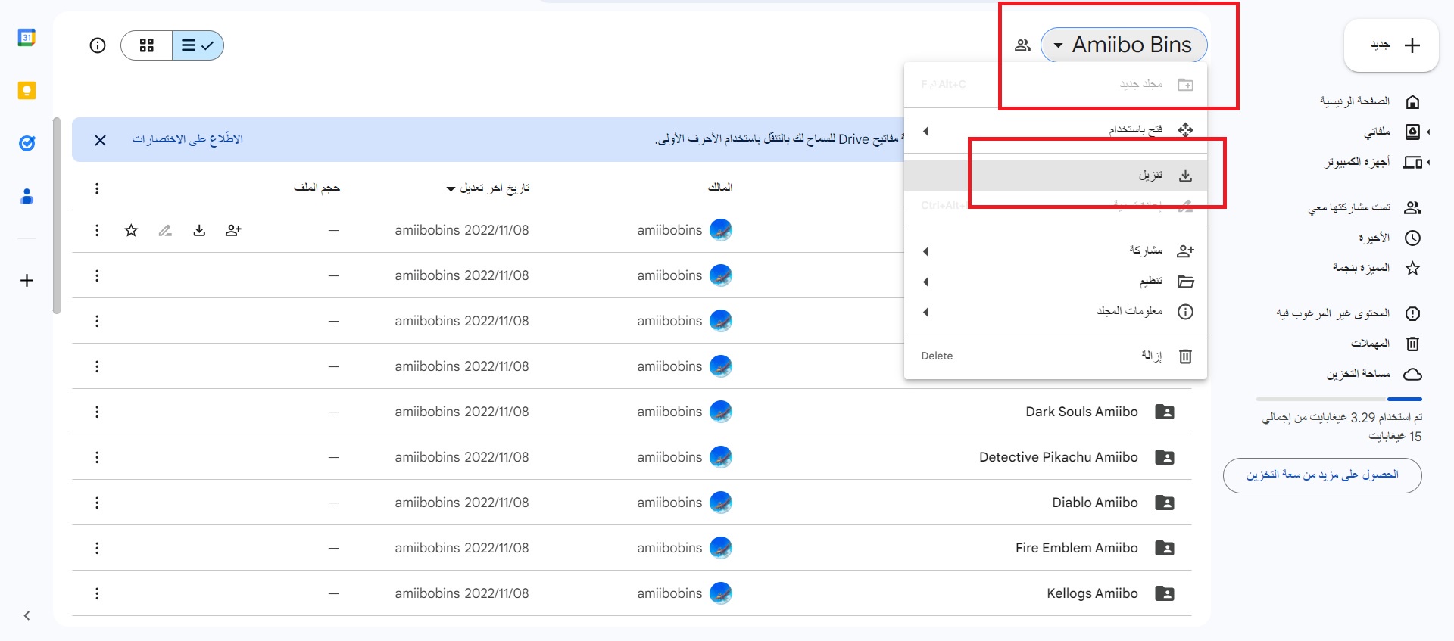This screenshot has width=1454, height=641.
Task: Click the Diablo Amiibo folder icon
Action: tap(1165, 503)
